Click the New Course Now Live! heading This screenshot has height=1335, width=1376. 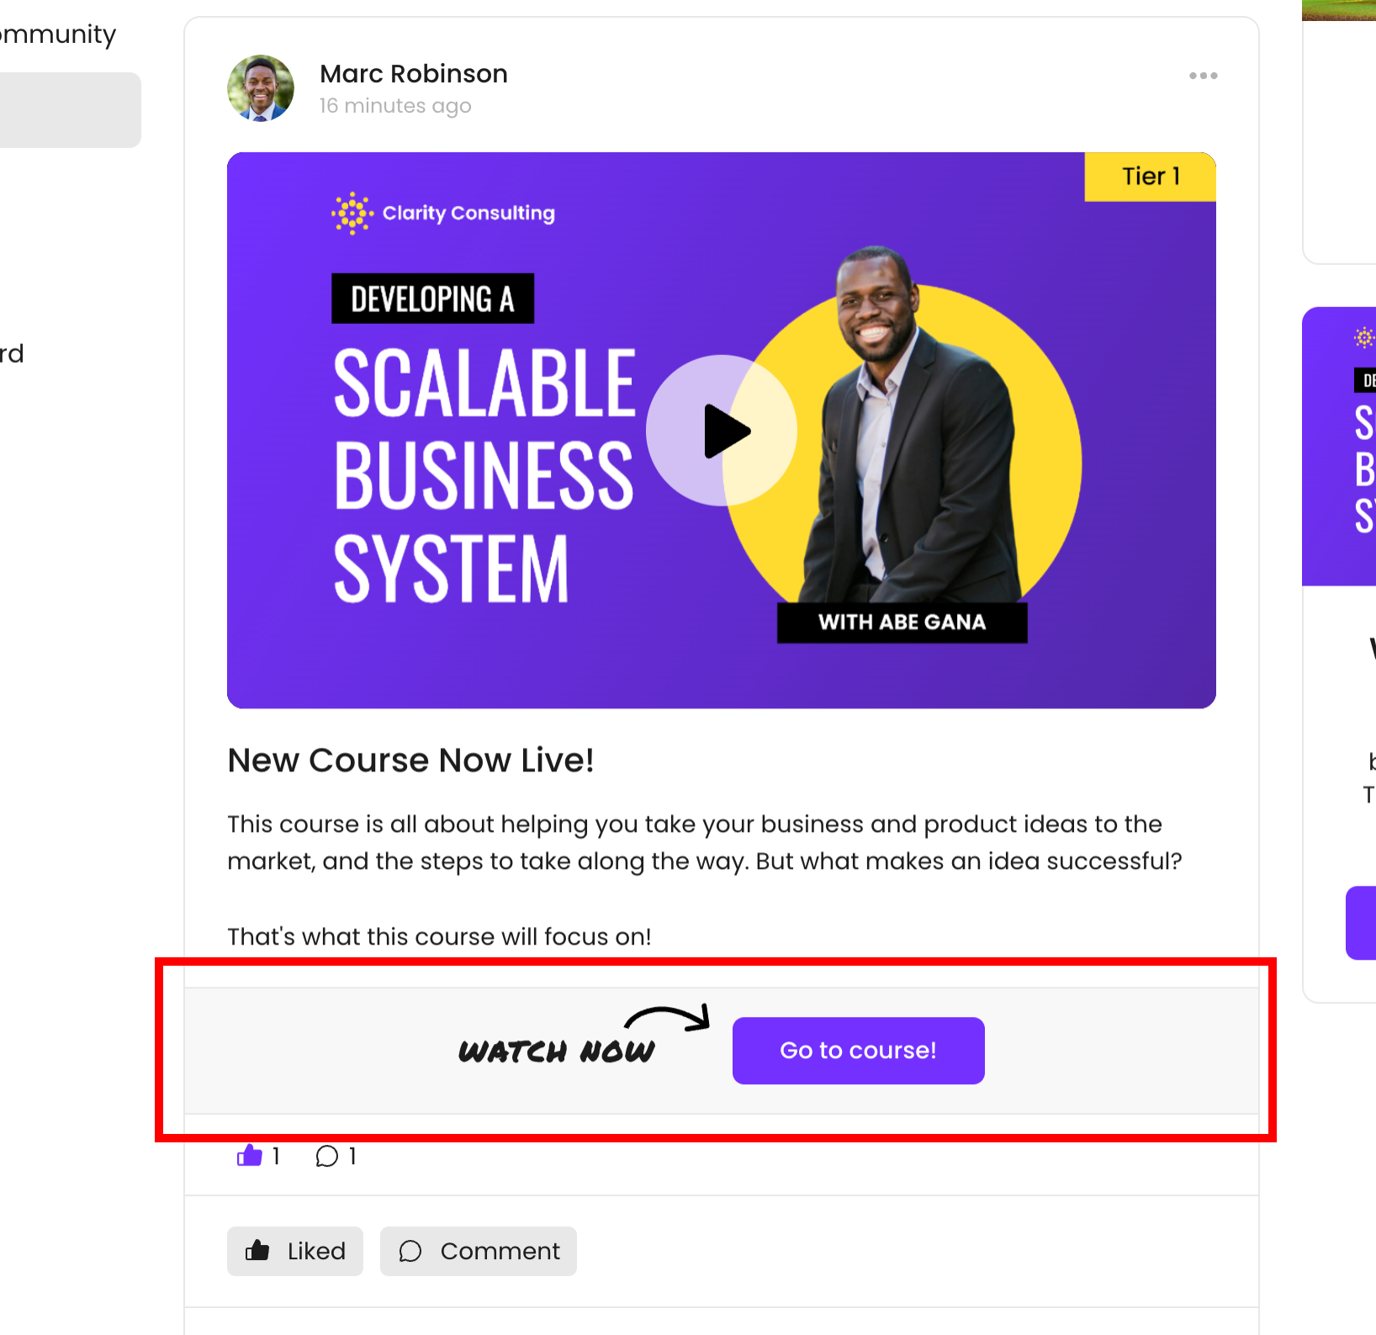point(410,760)
